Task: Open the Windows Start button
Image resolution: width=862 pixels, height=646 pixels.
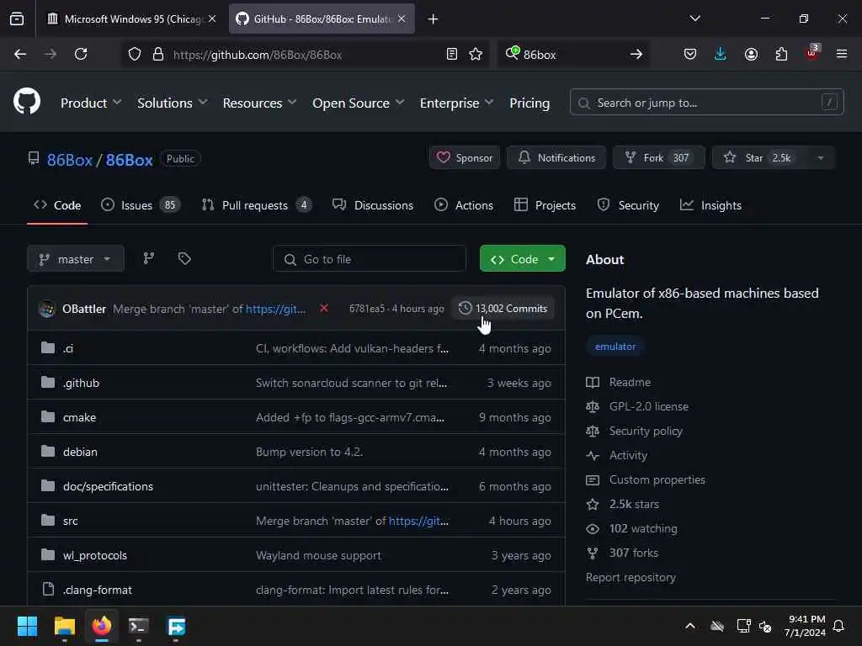Action: pyautogui.click(x=28, y=626)
